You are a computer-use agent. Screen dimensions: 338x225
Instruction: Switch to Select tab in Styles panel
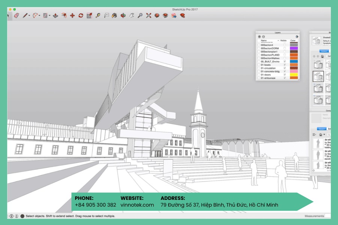[x=324, y=51]
